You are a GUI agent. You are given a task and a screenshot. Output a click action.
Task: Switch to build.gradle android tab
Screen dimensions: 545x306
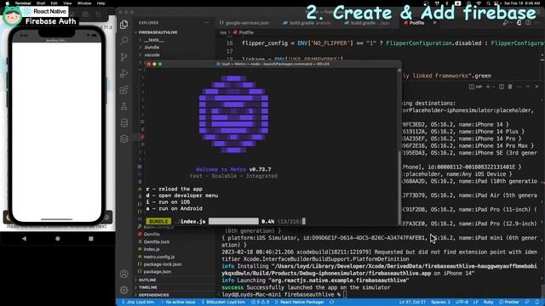(x=307, y=23)
